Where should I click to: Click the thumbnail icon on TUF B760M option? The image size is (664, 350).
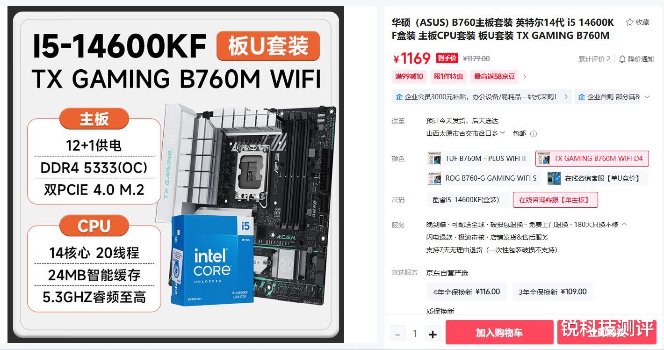tap(434, 159)
